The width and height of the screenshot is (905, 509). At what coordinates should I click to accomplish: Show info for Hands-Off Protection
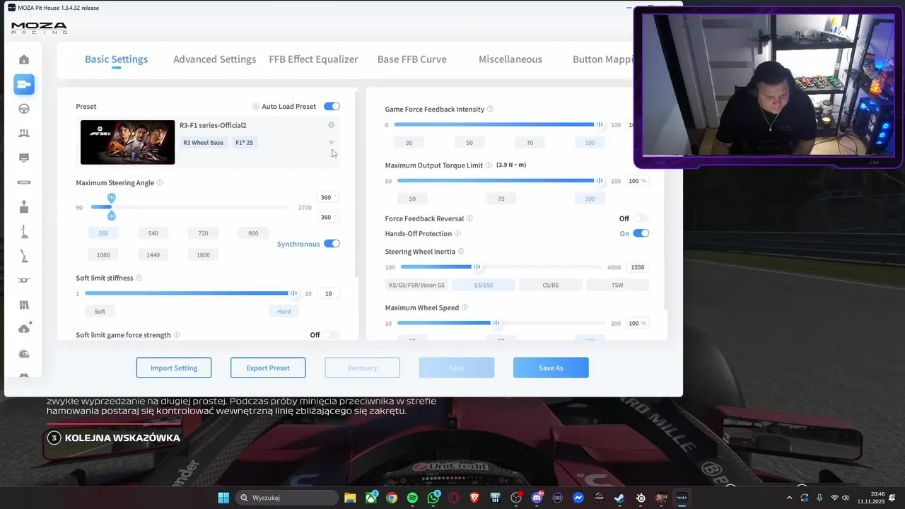(x=457, y=233)
